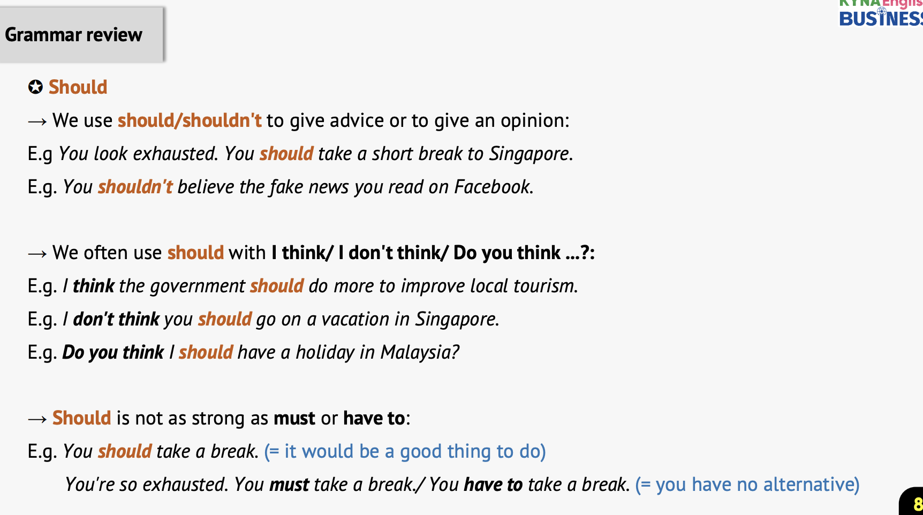Click the bold word "must" in the arrow line
Viewport: 923px width, 515px height.
[x=294, y=418]
